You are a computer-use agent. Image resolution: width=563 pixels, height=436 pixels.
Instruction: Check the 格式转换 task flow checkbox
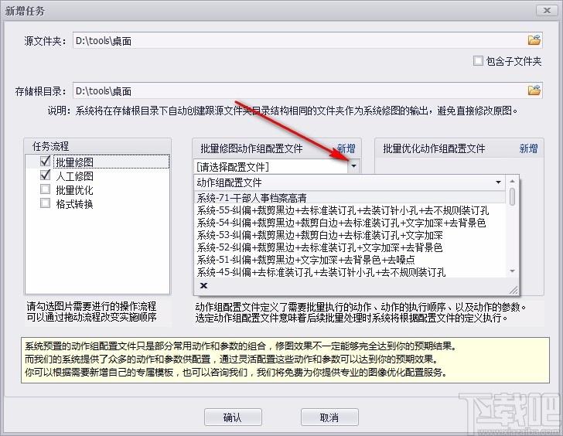pos(45,203)
